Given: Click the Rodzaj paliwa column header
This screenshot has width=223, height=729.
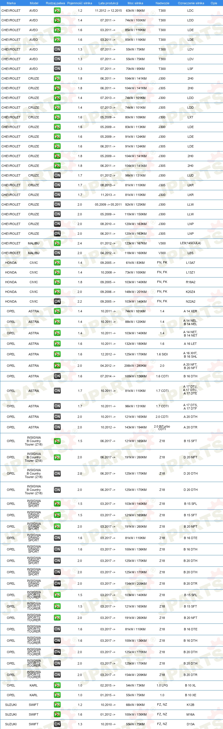Looking at the screenshot, I should (55, 3).
